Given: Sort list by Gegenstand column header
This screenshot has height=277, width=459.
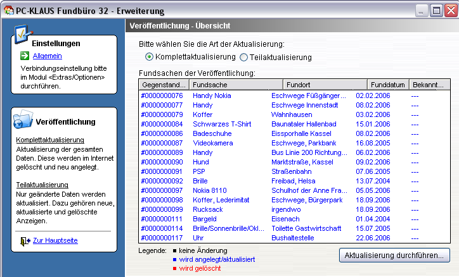Looking at the screenshot, I should coord(164,85).
